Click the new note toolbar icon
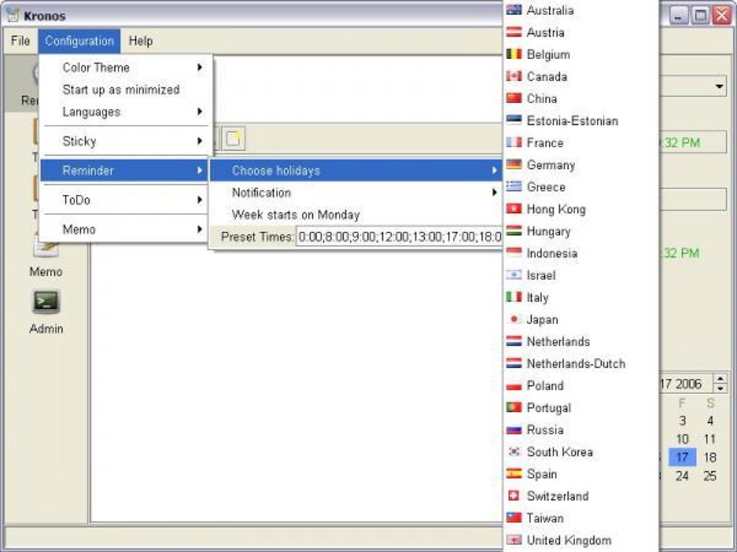The image size is (737, 552). point(233,139)
